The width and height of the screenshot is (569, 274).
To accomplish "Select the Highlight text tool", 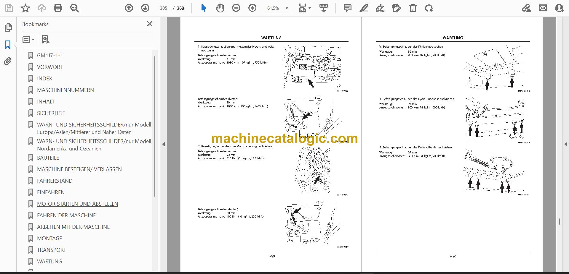I will point(364,8).
